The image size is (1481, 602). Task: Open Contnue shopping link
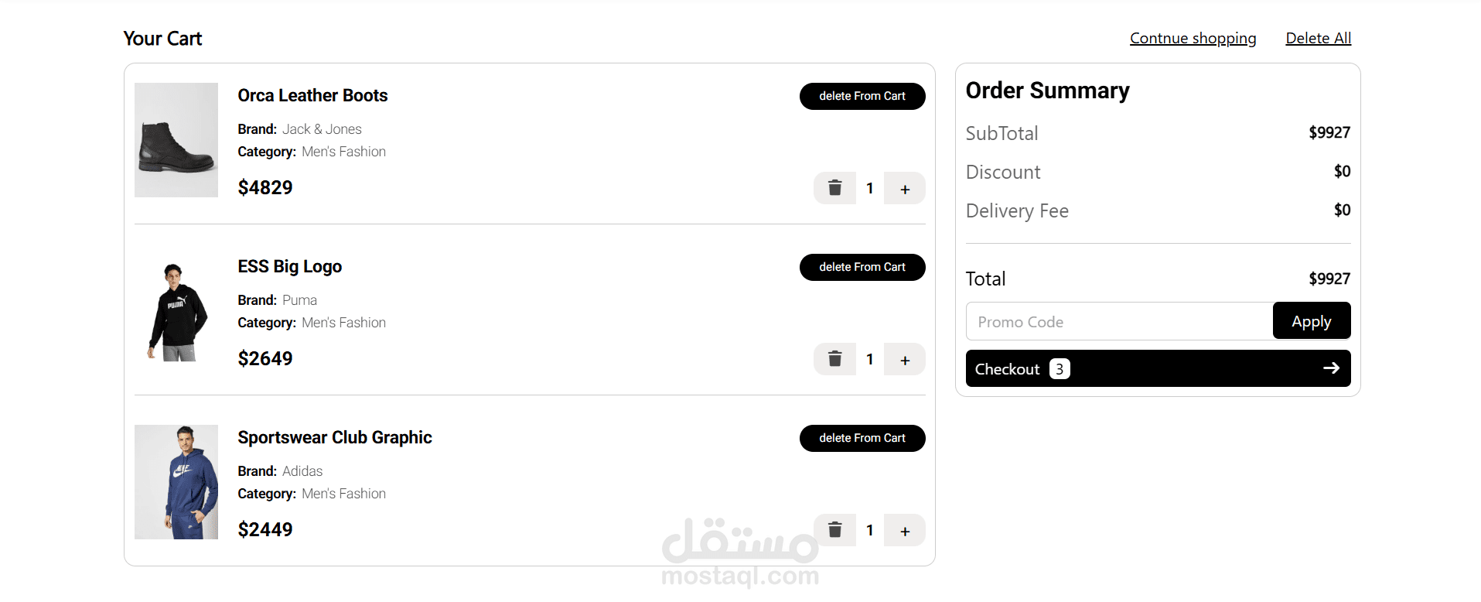(1193, 38)
